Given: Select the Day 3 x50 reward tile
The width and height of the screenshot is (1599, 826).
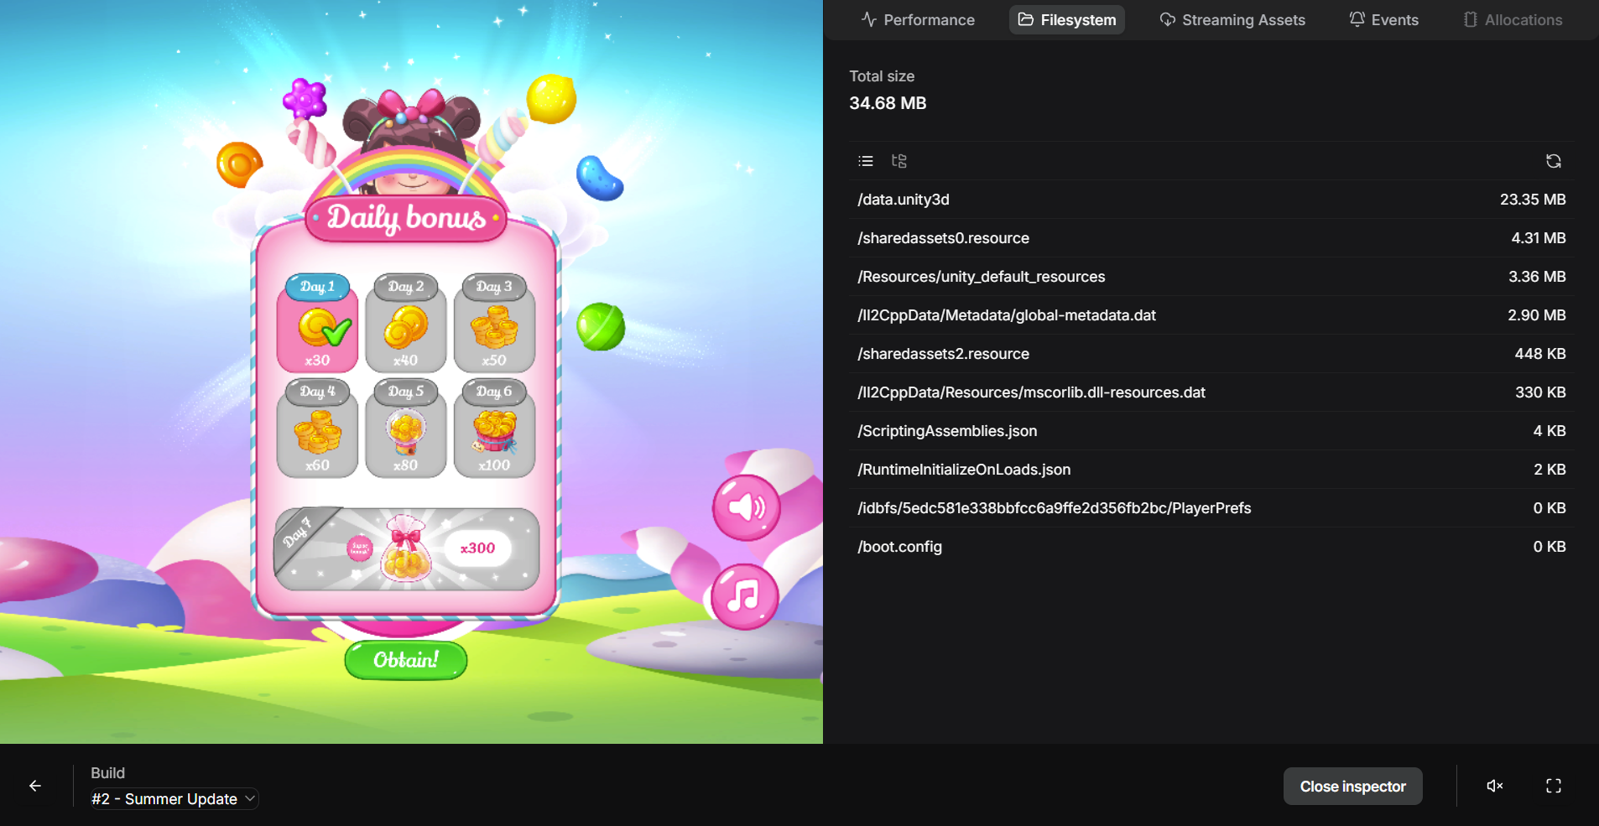Looking at the screenshot, I should pos(494,323).
